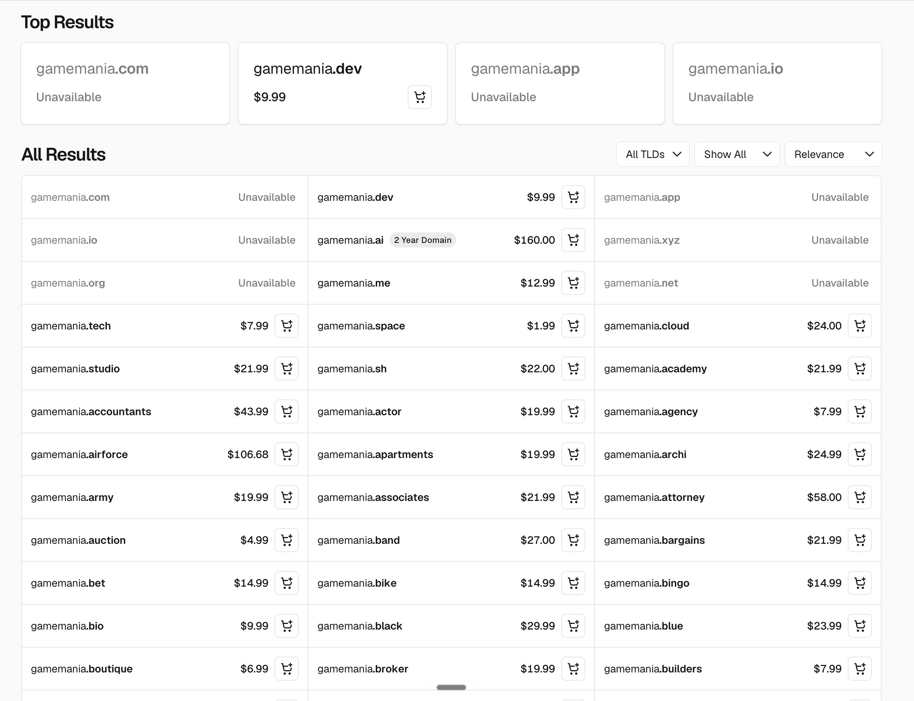Click the gamemania.io unavailable row in list
This screenshot has height=701, width=914.
click(165, 240)
